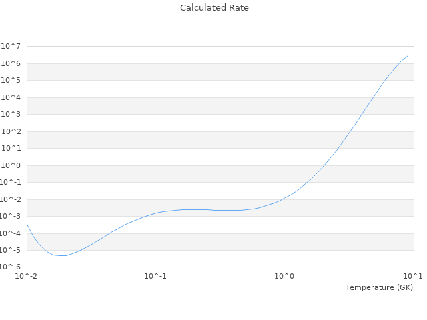The width and height of the screenshot is (427, 320).
Task: Click the 10^0 label on temperature axis
Action: tap(285, 276)
